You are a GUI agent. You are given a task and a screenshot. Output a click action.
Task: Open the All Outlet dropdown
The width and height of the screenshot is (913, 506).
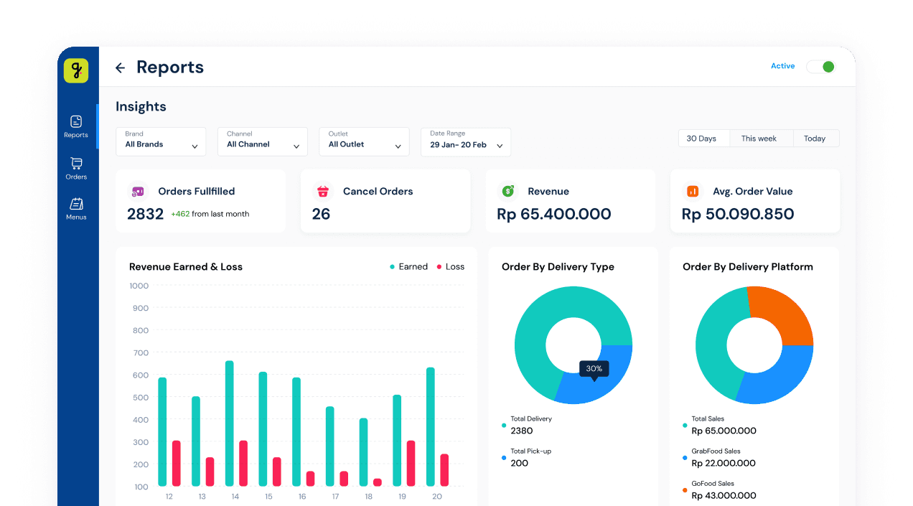tap(364, 141)
